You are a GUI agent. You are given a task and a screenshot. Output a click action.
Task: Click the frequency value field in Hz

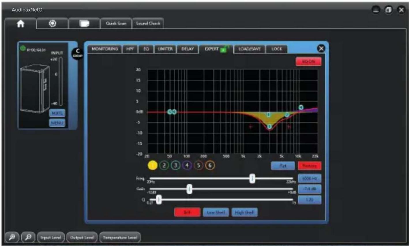coord(309,179)
